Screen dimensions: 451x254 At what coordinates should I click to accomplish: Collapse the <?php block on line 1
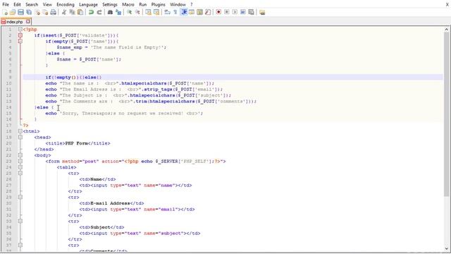(x=20, y=30)
